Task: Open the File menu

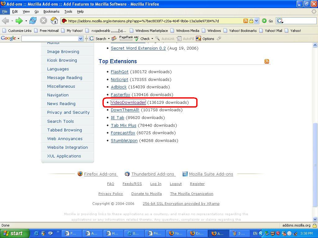Action: (5, 11)
